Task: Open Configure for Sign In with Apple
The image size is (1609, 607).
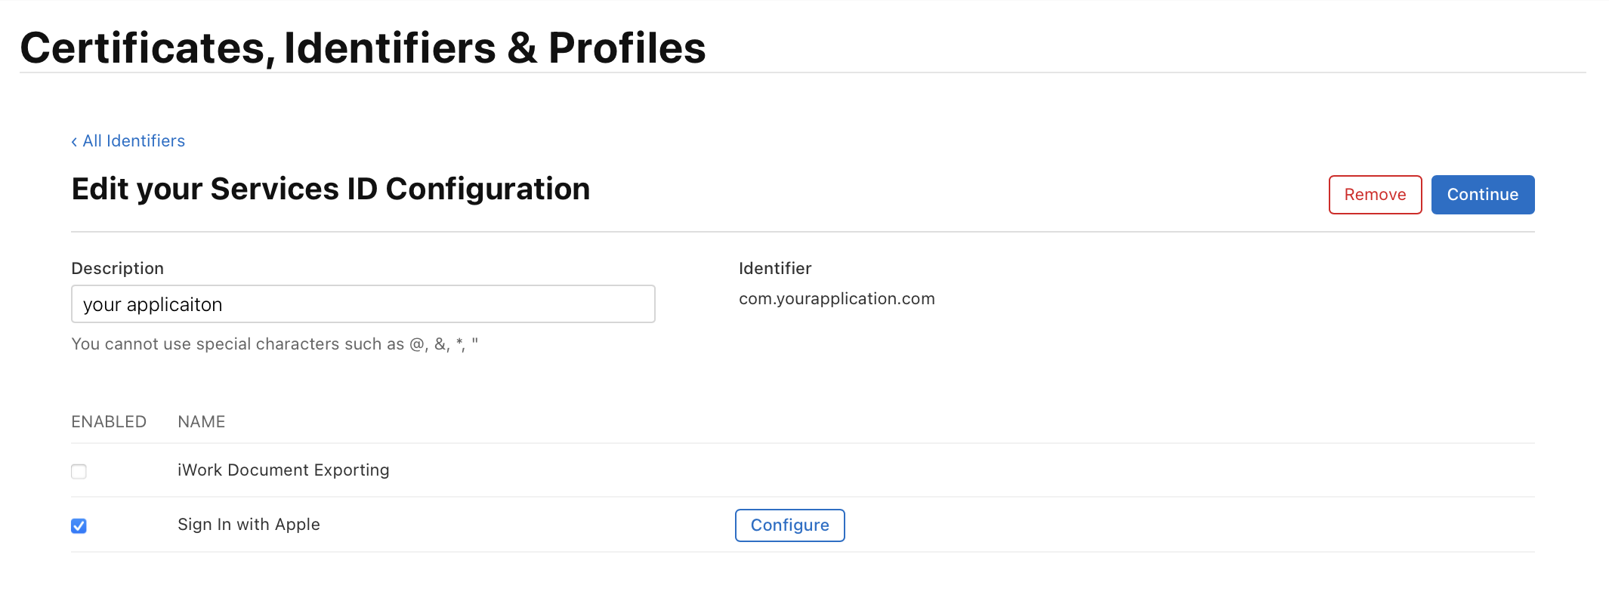Action: (x=789, y=525)
